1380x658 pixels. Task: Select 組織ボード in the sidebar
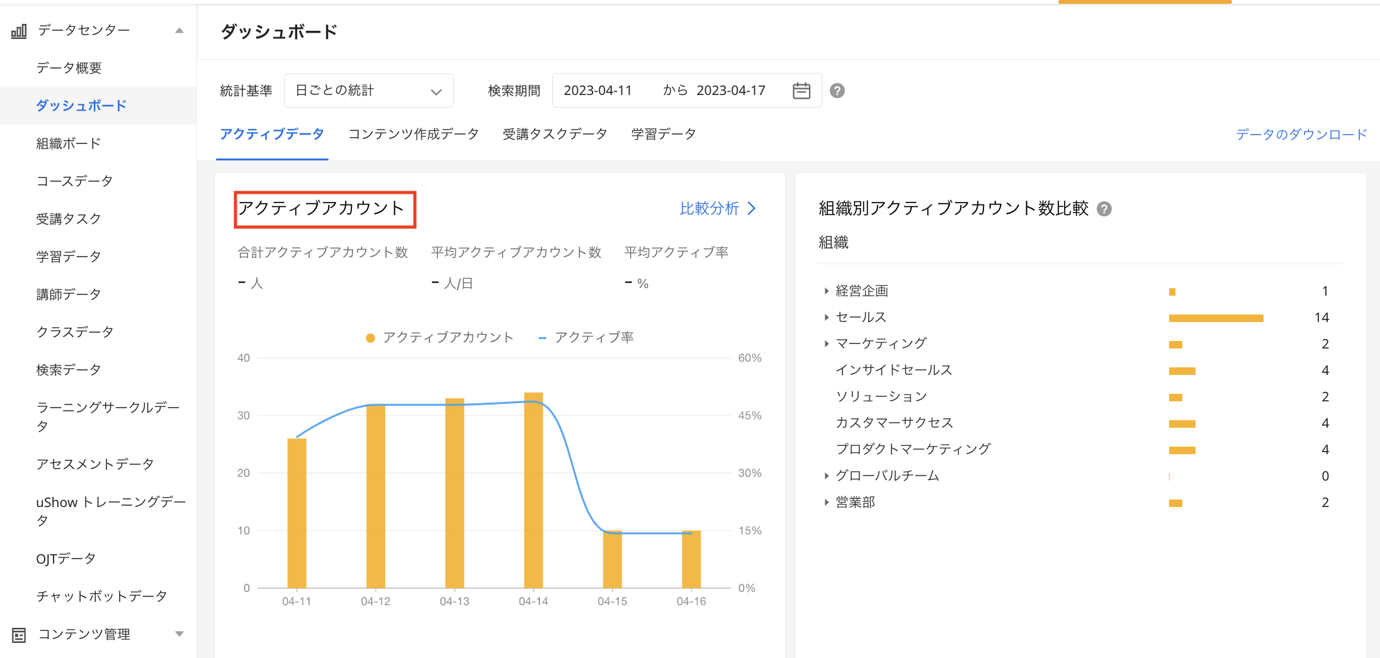click(x=68, y=143)
